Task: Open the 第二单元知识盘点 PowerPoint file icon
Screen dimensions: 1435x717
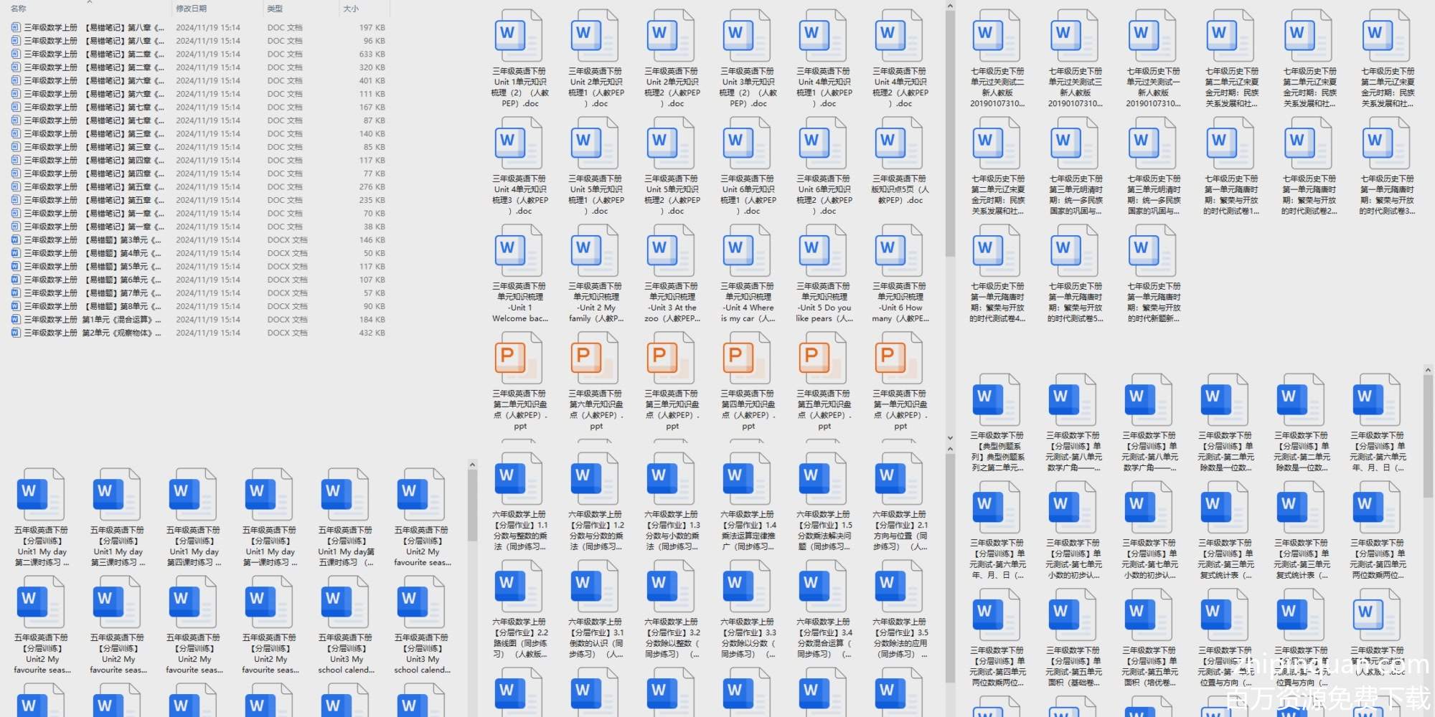Action: [x=519, y=358]
